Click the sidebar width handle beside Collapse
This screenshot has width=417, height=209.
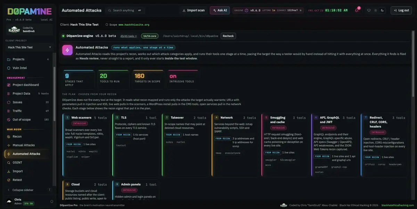pos(50,190)
